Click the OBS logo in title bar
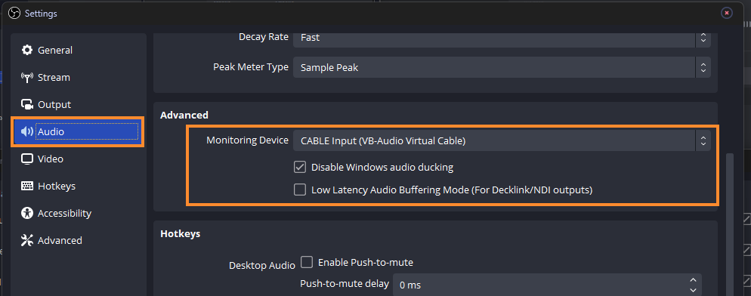 click(x=14, y=14)
